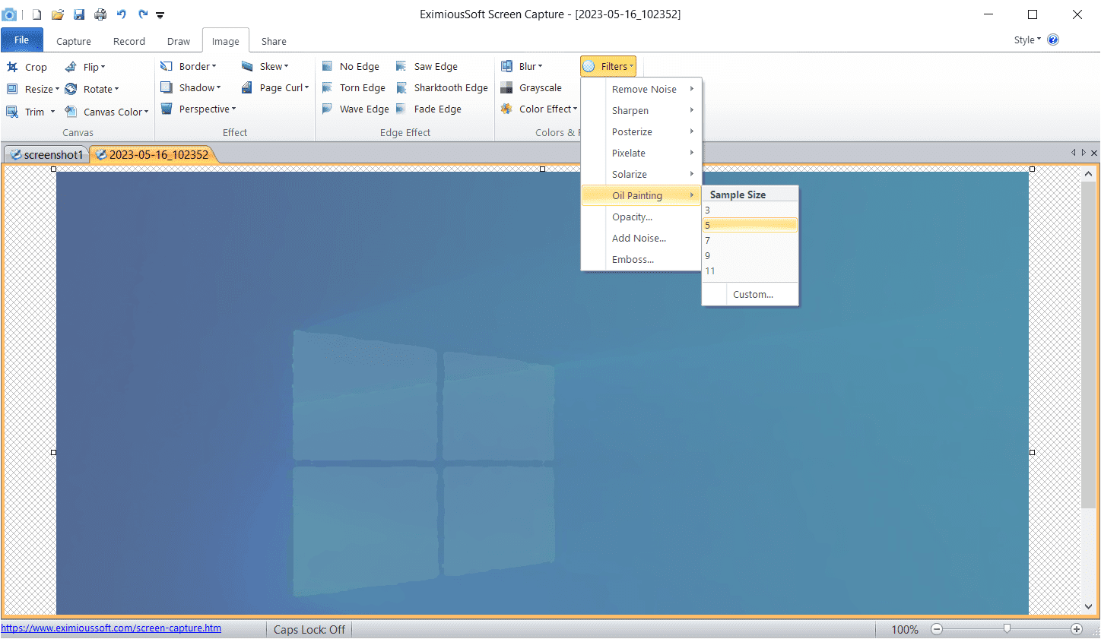Click the Open folder icon in quick access toolbar

tap(58, 14)
